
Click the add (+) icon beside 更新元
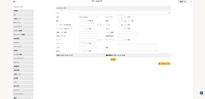click(x=90, y=51)
